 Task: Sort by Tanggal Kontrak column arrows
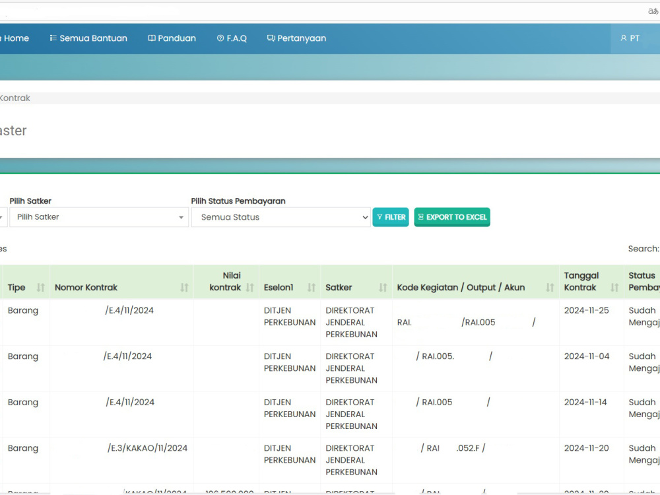pyautogui.click(x=614, y=288)
